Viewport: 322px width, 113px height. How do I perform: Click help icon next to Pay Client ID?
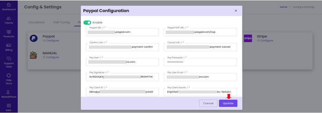click(105, 88)
